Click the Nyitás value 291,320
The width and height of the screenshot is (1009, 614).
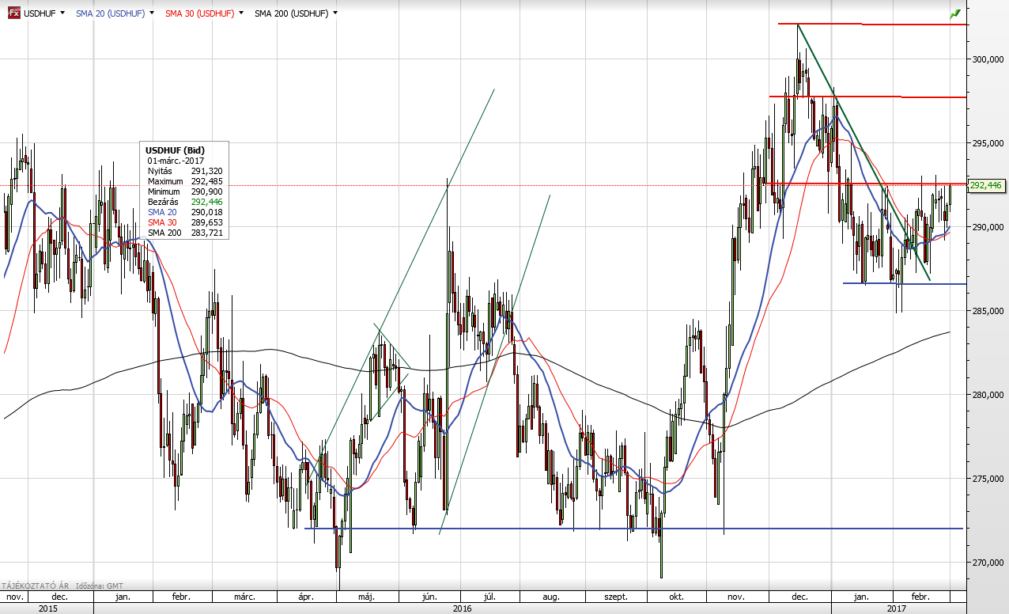[206, 171]
